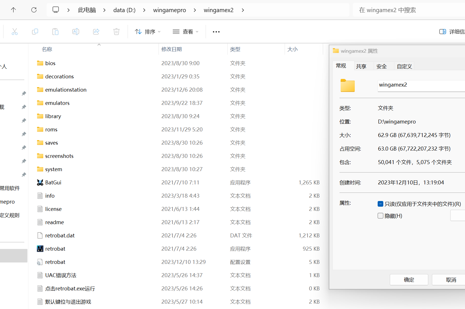The image size is (465, 309).
Task: Open the roms folder
Action: [51, 129]
